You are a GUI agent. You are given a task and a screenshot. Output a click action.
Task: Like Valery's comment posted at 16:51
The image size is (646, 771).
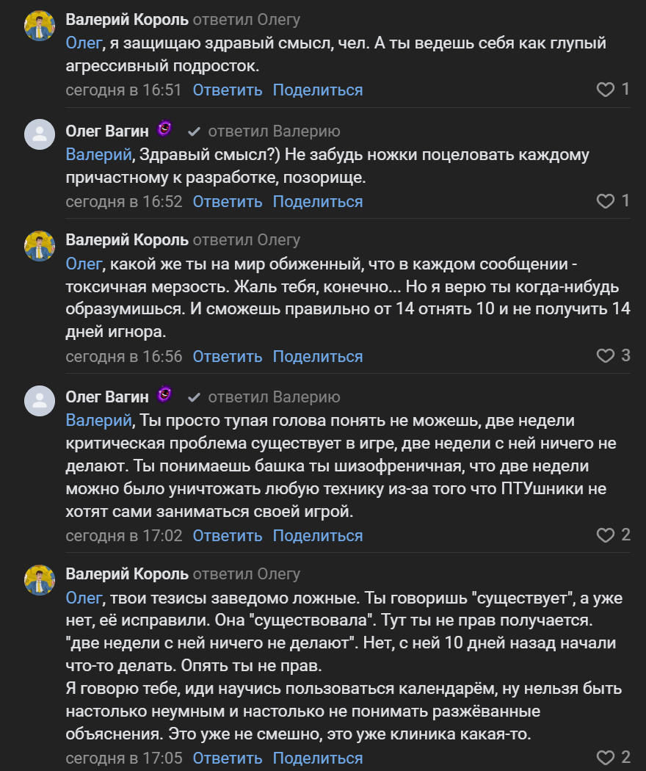pos(605,90)
